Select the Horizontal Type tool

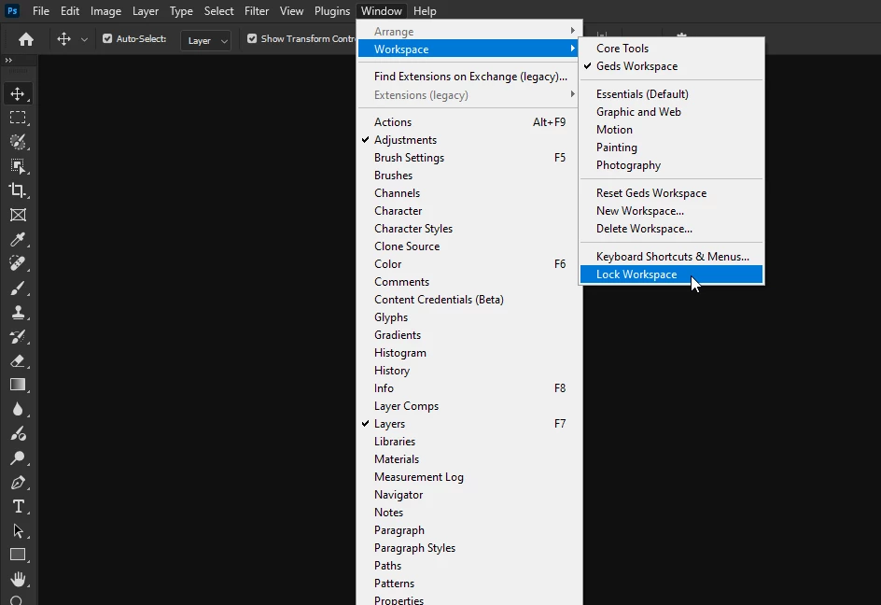pyautogui.click(x=18, y=507)
